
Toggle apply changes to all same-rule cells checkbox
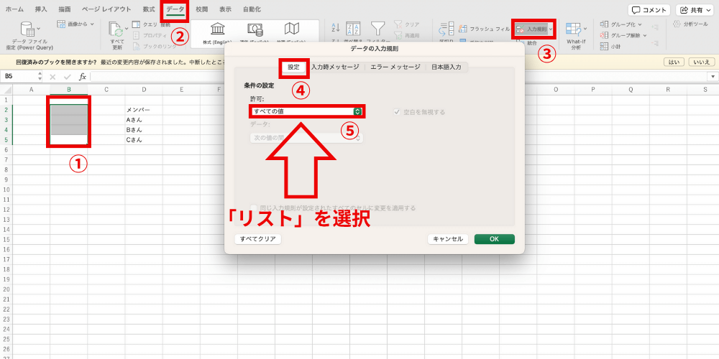click(x=253, y=208)
